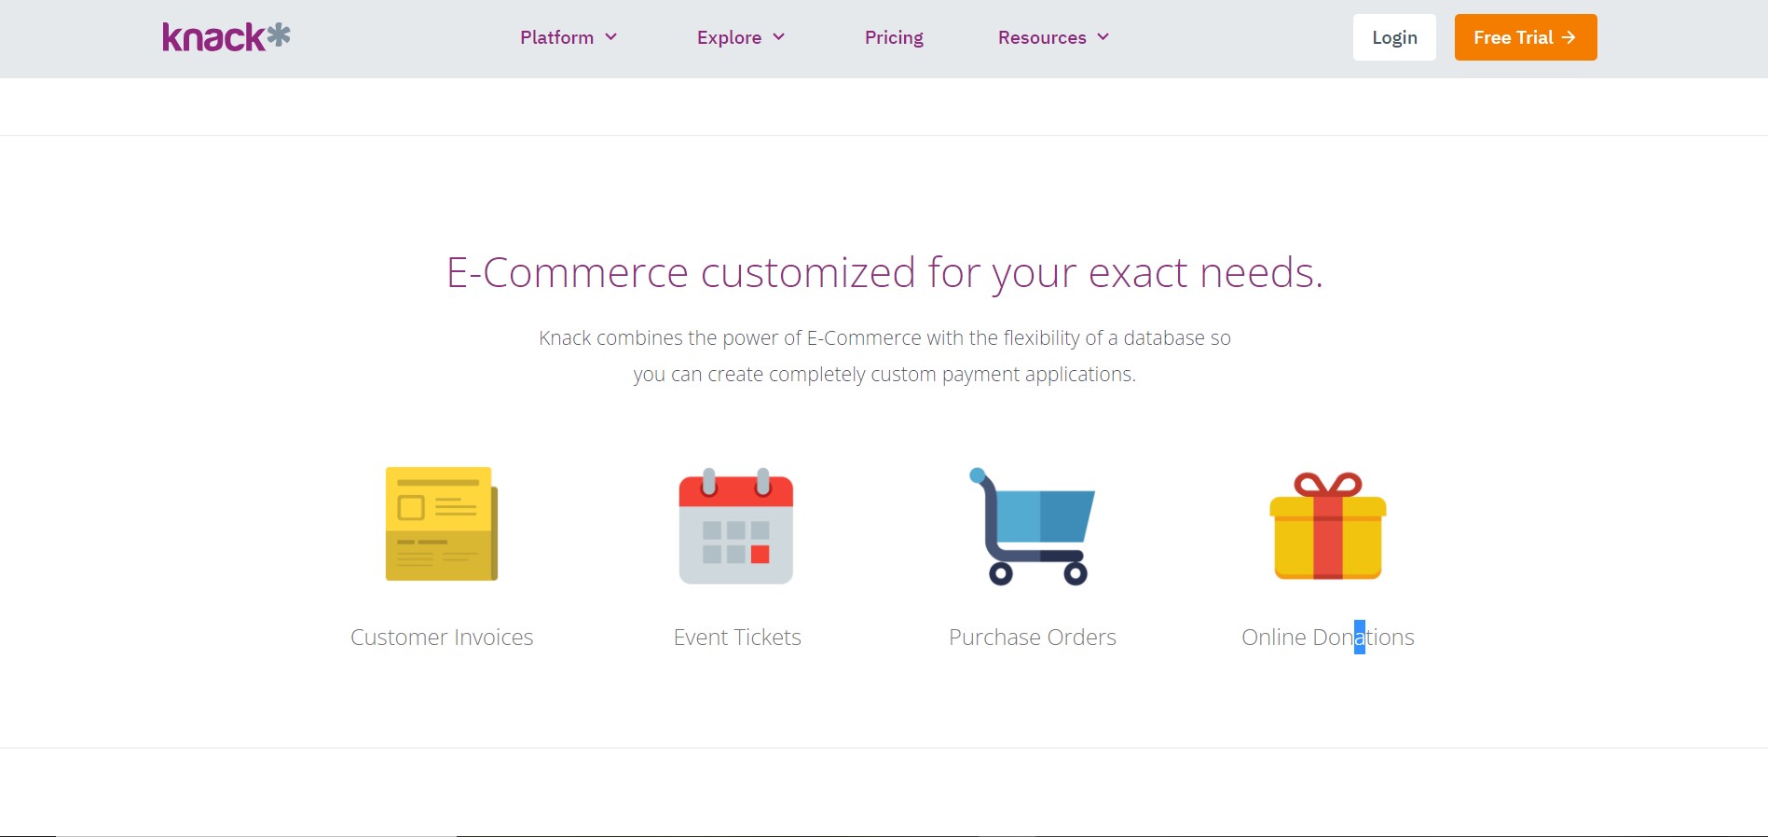Click the Login button
The height and width of the screenshot is (837, 1768).
1394,37
